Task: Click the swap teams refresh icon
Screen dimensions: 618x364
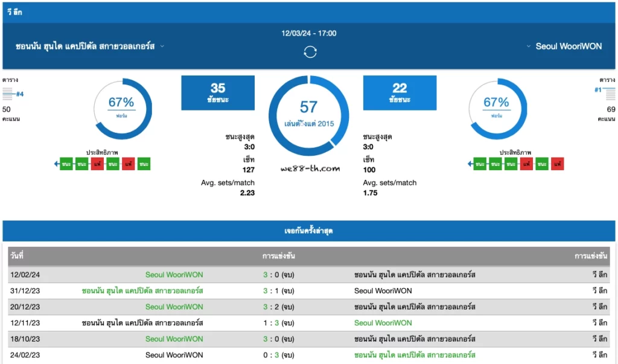Action: (310, 52)
